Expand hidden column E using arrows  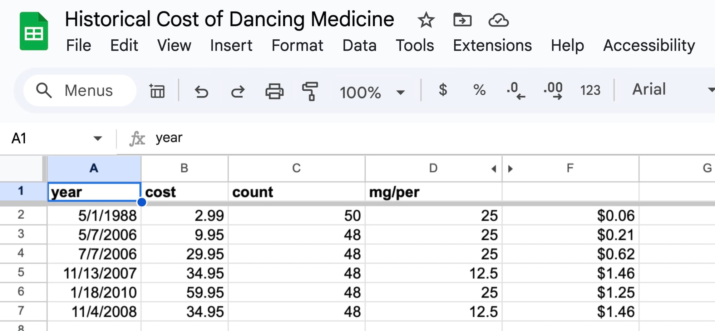502,169
